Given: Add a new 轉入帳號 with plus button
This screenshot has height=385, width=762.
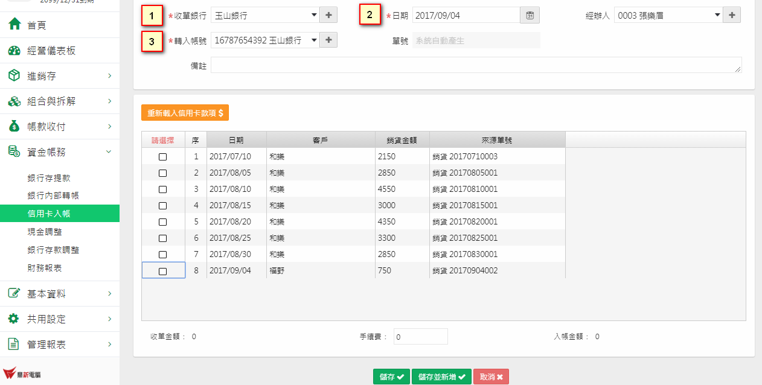Looking at the screenshot, I should tap(328, 40).
